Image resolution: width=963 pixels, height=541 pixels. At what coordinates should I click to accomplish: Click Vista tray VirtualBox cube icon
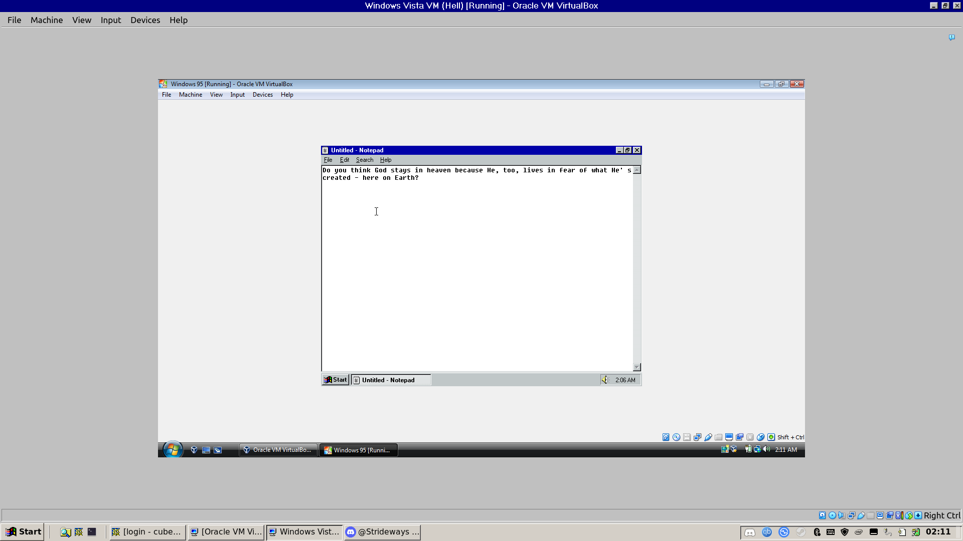point(734,449)
